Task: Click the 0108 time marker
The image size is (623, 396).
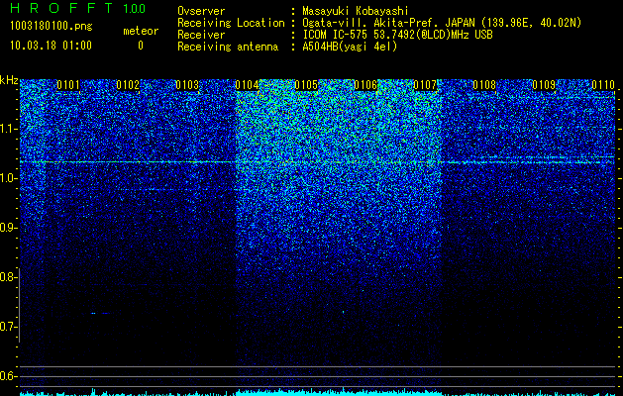Action: pyautogui.click(x=484, y=85)
